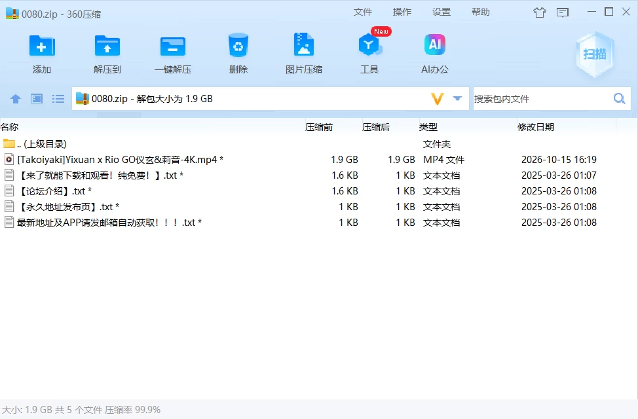The image size is (638, 419).
Task: Click the 上级目录 folder icon
Action: pyautogui.click(x=9, y=143)
